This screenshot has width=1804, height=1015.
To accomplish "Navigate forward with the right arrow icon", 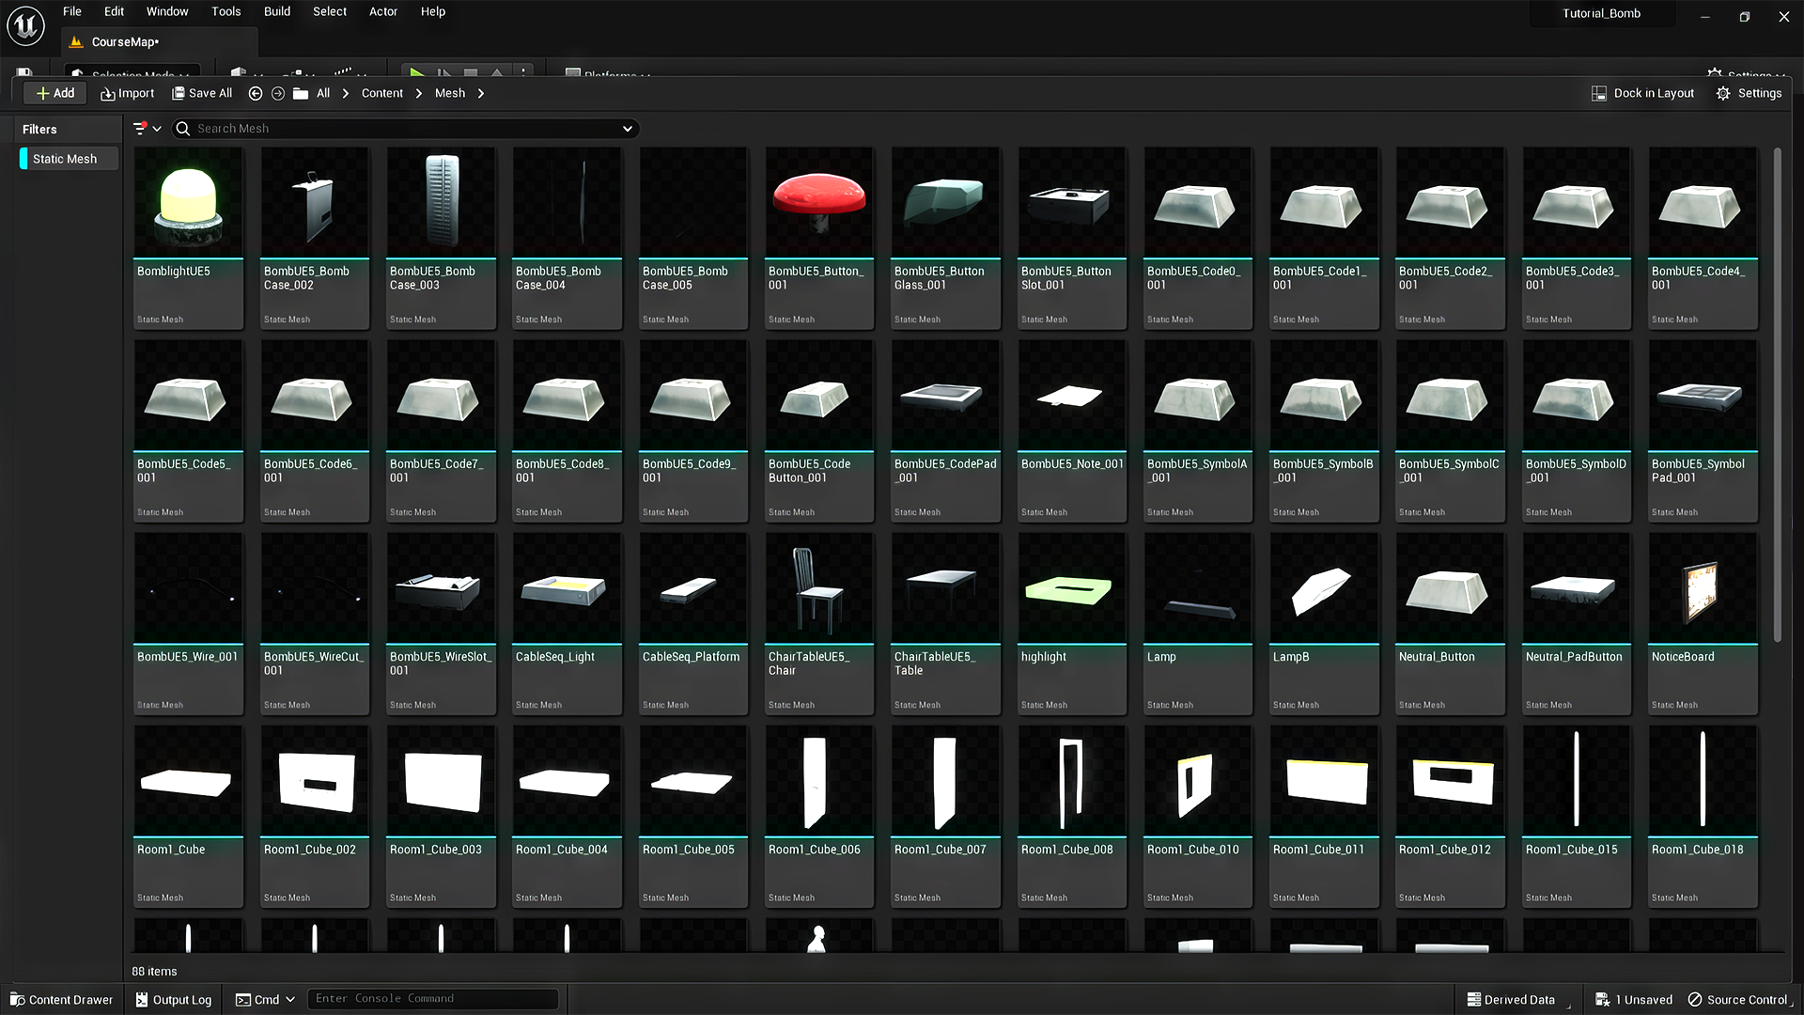I will 278,93.
